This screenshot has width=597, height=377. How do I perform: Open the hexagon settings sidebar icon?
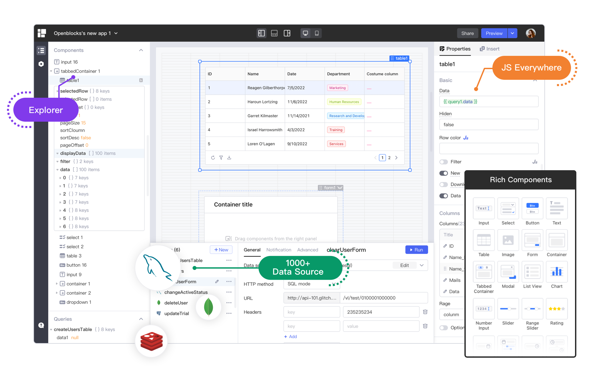point(41,64)
